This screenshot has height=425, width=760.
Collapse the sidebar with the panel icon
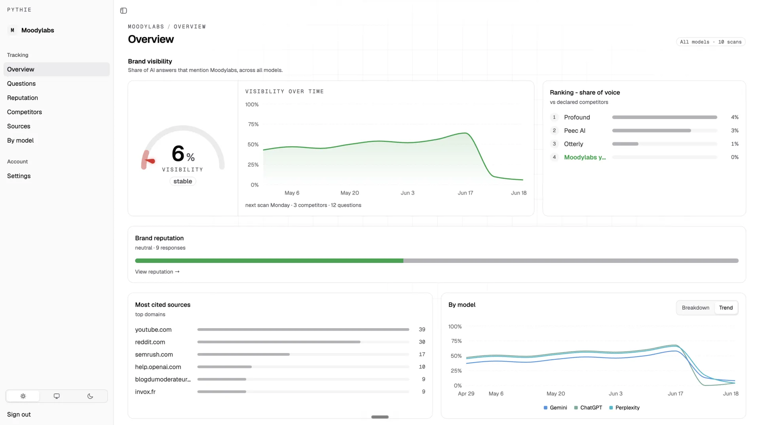123,11
